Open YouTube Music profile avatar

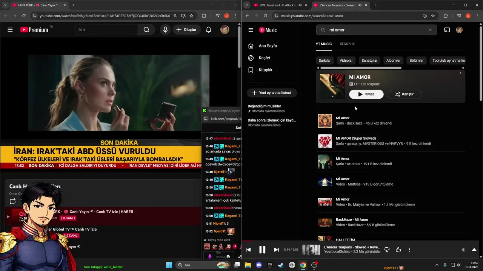coord(459,30)
